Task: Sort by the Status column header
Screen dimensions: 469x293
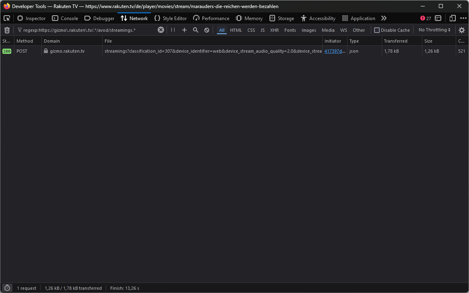Action: [x=7, y=41]
